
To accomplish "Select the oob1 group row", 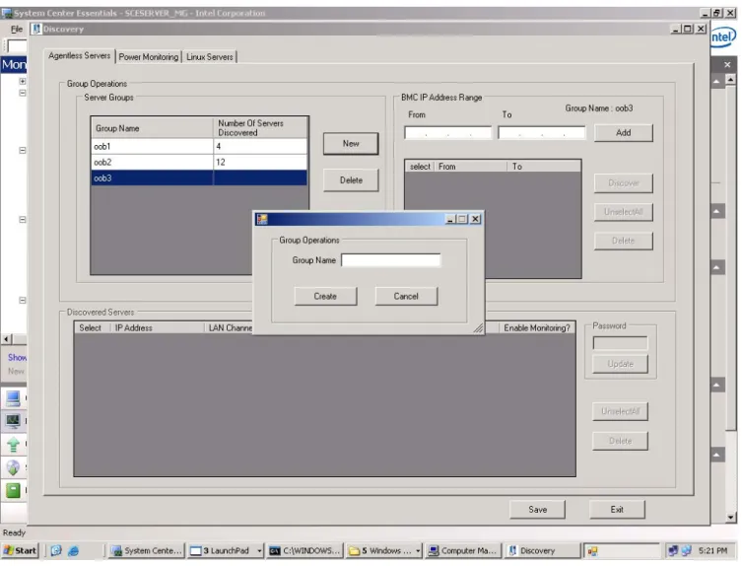I will (199, 146).
